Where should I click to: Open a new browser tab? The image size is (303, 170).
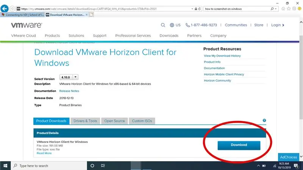91,15
